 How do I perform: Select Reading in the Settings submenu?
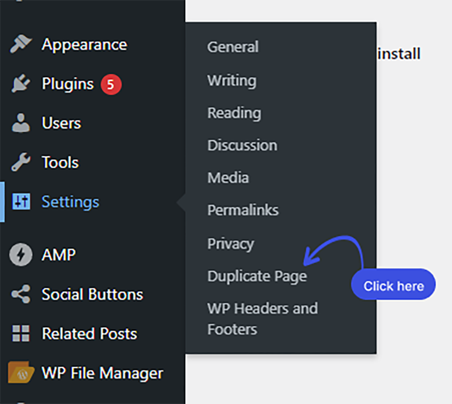pyautogui.click(x=234, y=113)
